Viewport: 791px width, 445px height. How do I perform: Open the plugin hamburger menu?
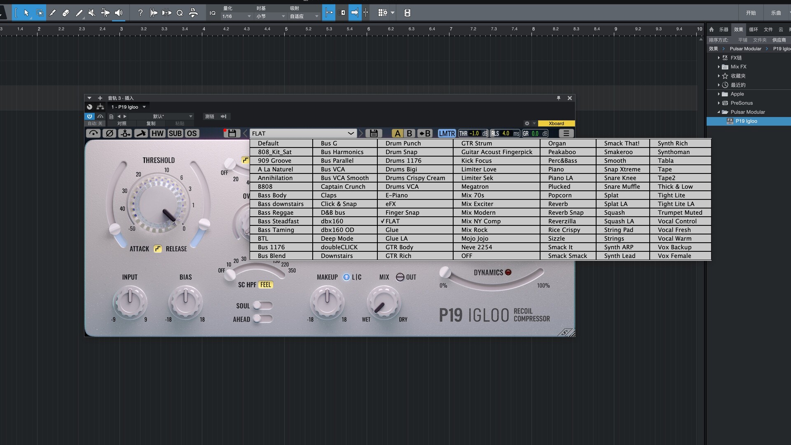(566, 133)
